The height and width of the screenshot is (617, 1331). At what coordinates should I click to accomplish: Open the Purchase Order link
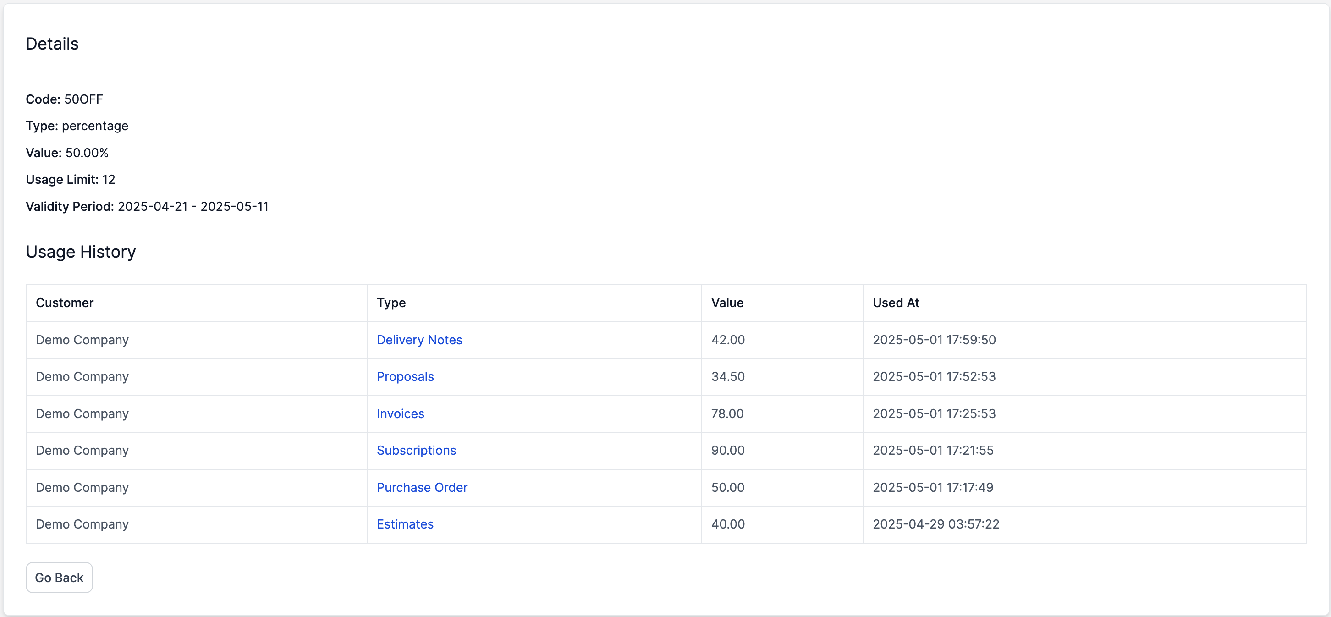[422, 487]
